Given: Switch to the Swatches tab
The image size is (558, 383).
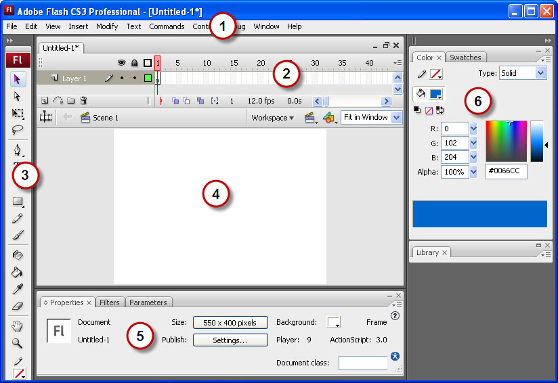Looking at the screenshot, I should pos(465,58).
